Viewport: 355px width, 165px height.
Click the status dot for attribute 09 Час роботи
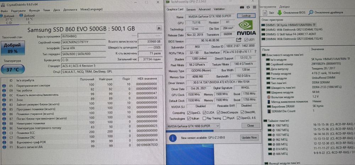4,90
